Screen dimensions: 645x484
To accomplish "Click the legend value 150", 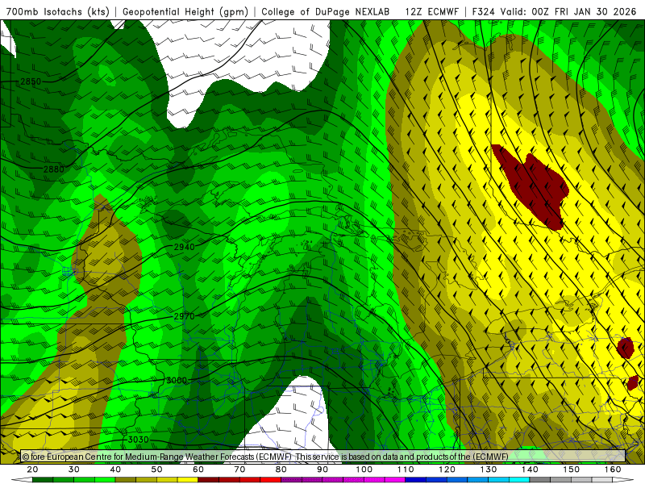I will coord(572,469).
